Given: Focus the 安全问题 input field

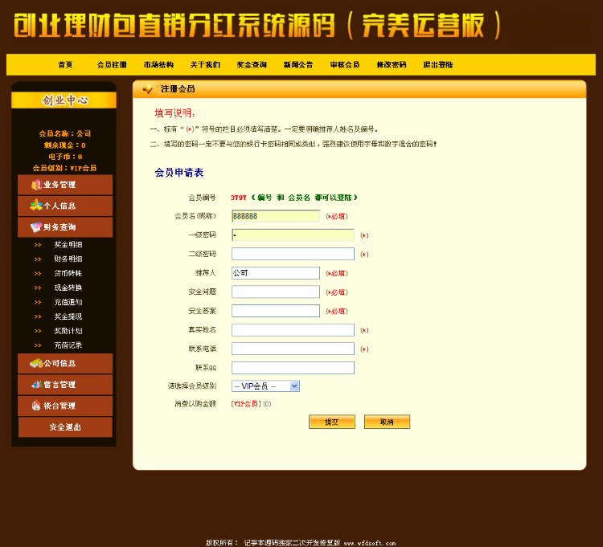Looking at the screenshot, I should coord(276,292).
